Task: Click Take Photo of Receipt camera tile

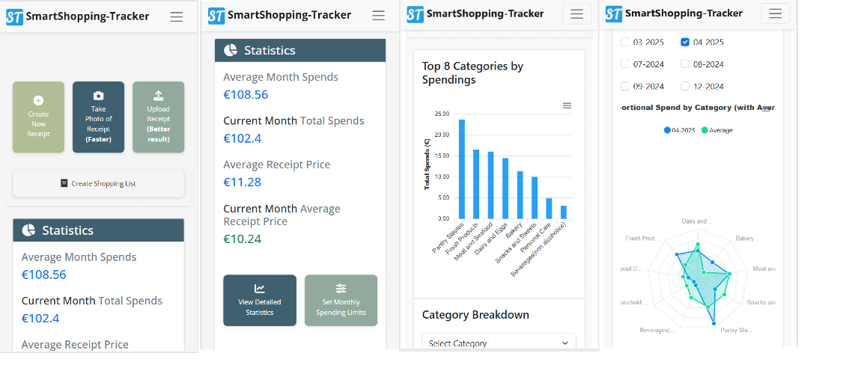Action: [99, 117]
